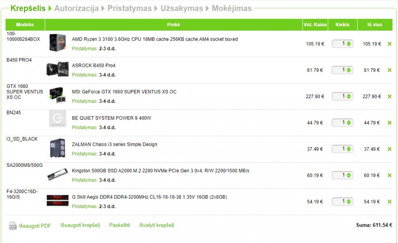This screenshot has width=398, height=243.
Task: Open AMD Ryzen 3 3100 product thumbnail
Action: [58, 43]
